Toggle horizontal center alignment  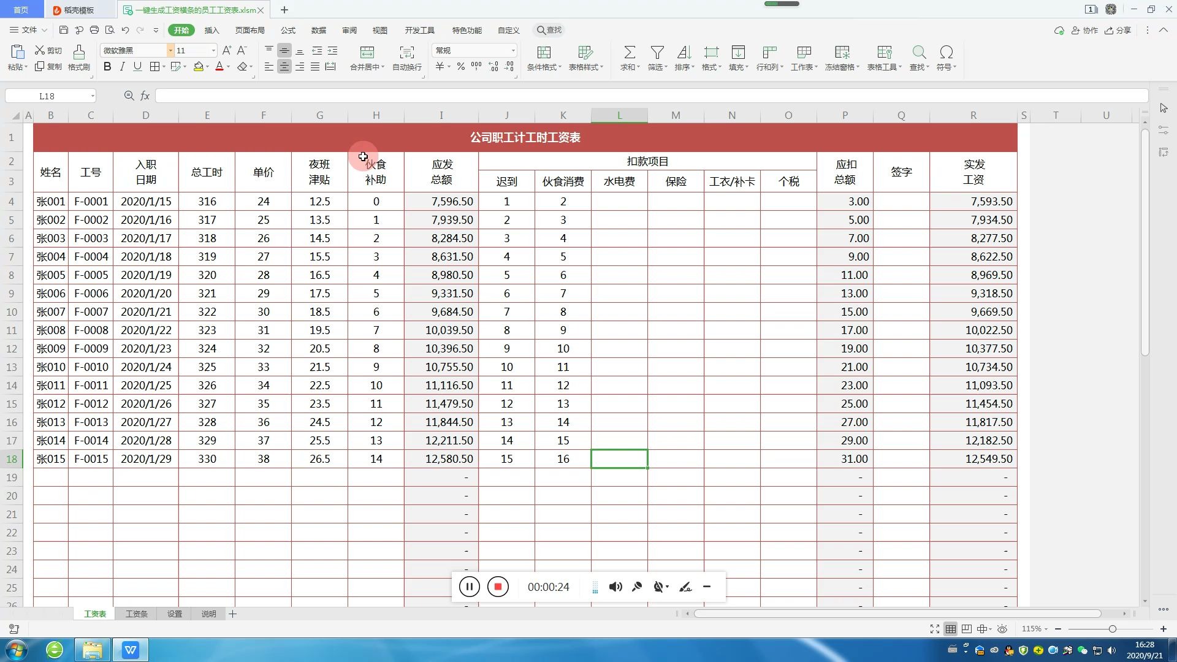(x=284, y=66)
